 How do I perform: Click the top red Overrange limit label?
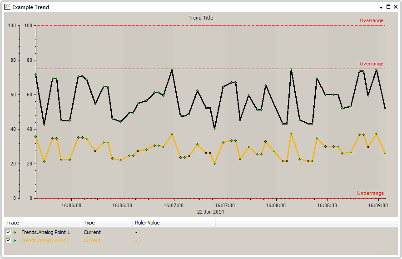[371, 20]
